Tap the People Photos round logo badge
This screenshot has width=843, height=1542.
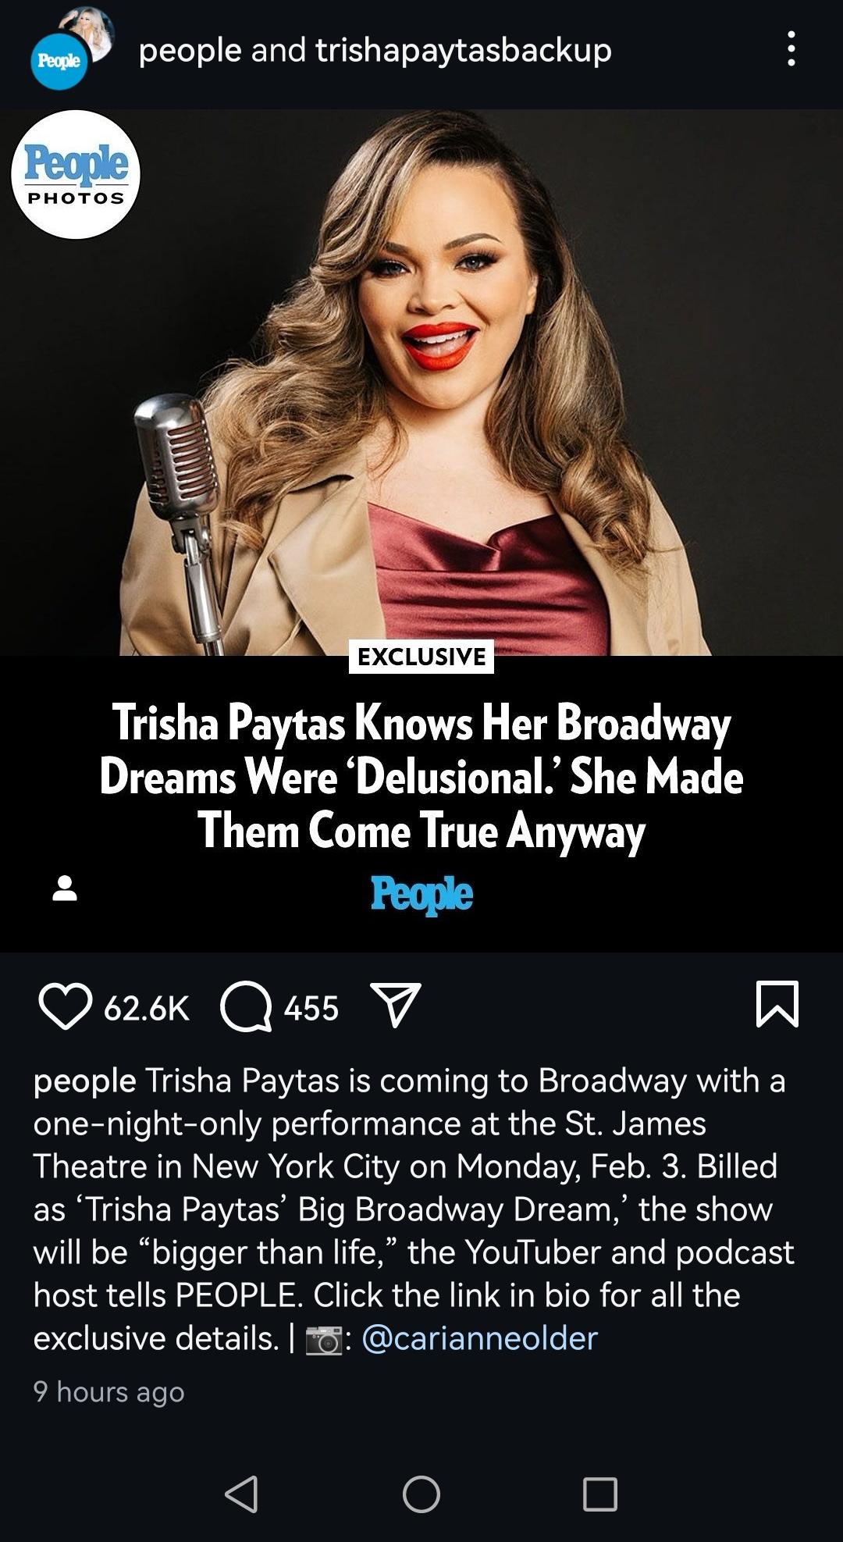[76, 174]
